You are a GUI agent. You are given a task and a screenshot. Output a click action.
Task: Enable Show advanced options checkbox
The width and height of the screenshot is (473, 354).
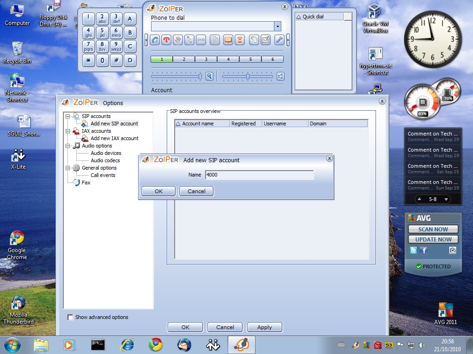click(71, 317)
